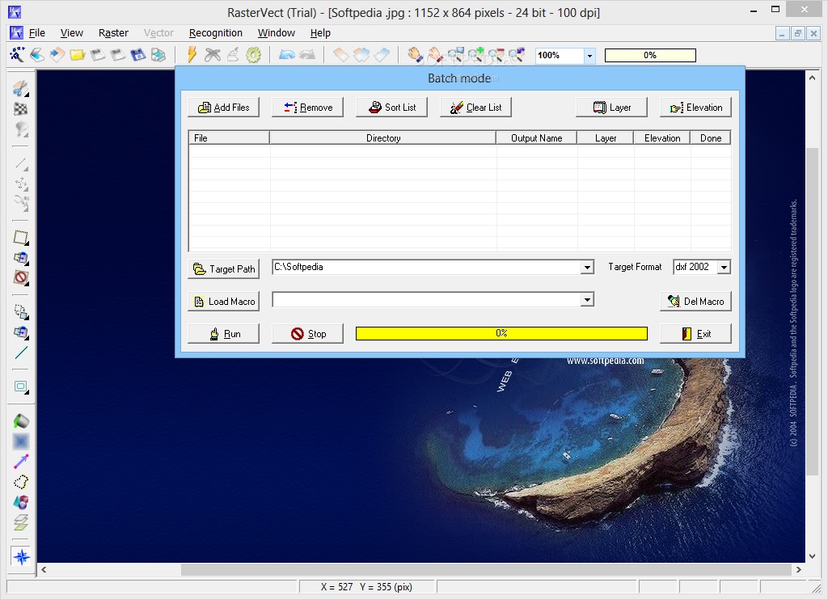Screen dimensions: 828x600
Task: Click the horizontal scrollbar right arrow
Action: tap(798, 570)
